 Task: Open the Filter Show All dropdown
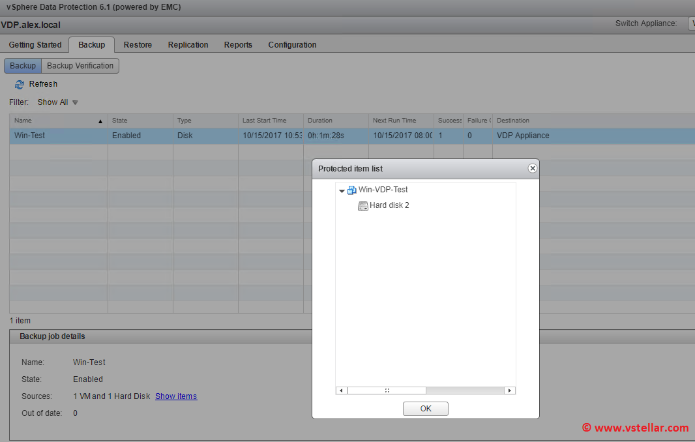click(58, 102)
